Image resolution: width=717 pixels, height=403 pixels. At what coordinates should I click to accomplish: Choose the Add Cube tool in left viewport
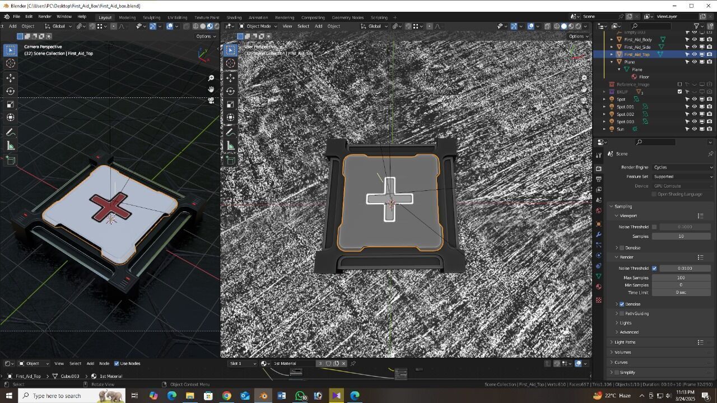click(x=11, y=160)
